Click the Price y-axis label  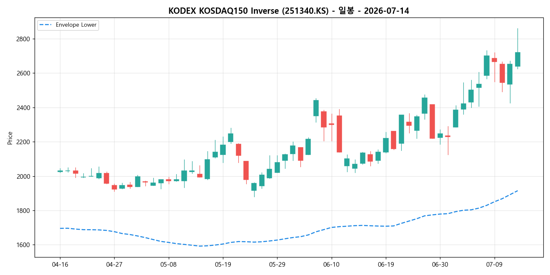pos(10,137)
